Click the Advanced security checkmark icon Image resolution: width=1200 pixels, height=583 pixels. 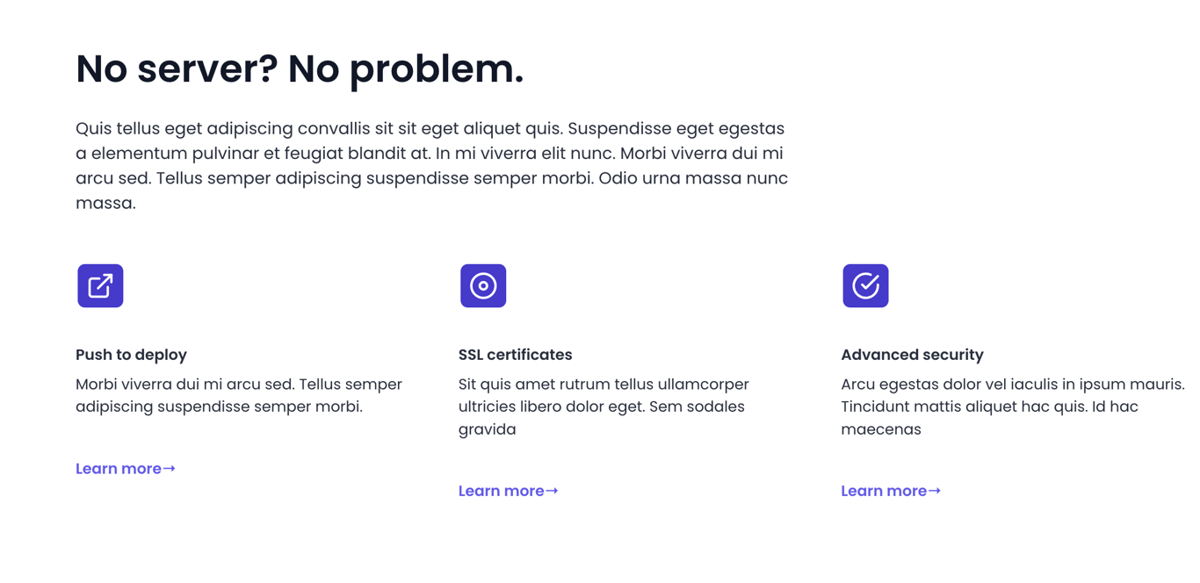[x=865, y=285]
